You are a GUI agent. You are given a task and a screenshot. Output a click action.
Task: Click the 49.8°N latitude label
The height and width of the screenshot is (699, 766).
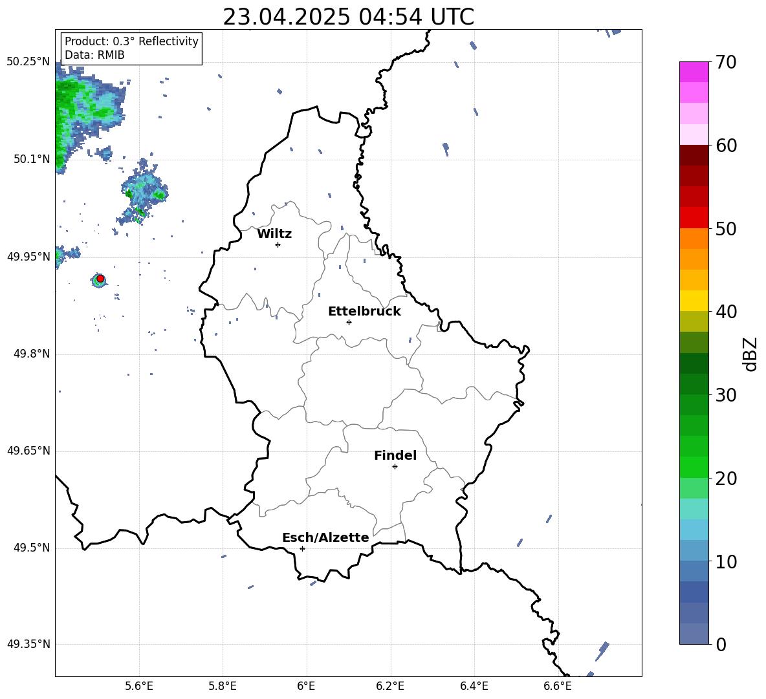click(32, 354)
